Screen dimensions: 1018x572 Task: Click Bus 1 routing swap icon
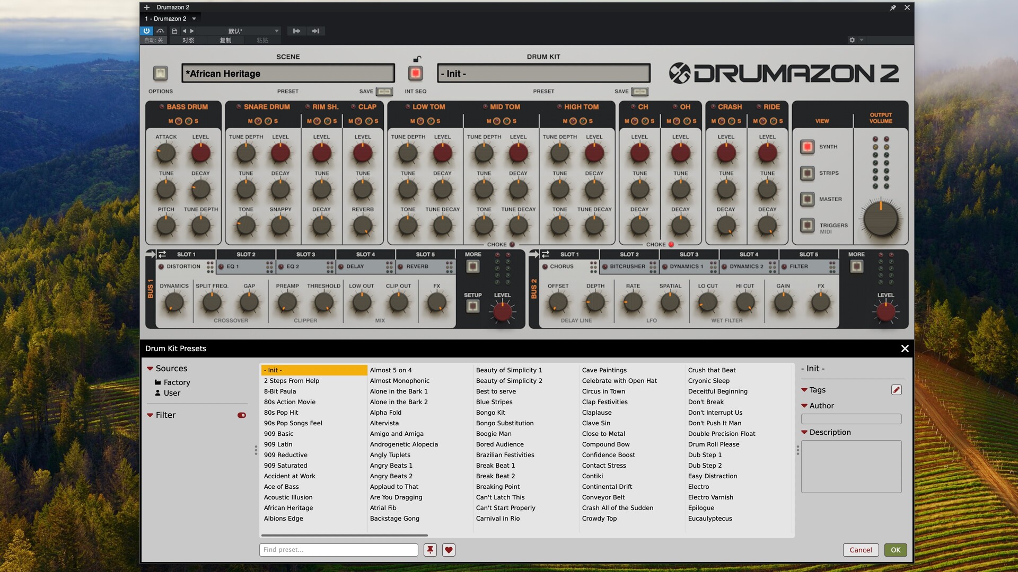click(162, 254)
